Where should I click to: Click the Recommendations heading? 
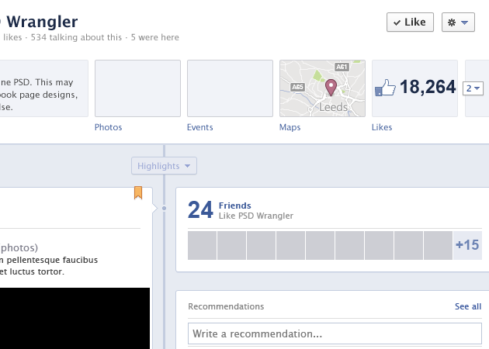coord(226,306)
